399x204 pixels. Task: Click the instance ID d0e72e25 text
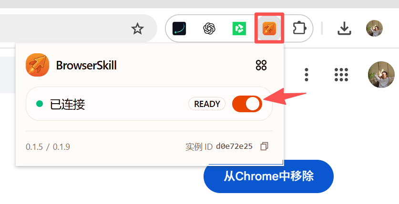(x=234, y=146)
